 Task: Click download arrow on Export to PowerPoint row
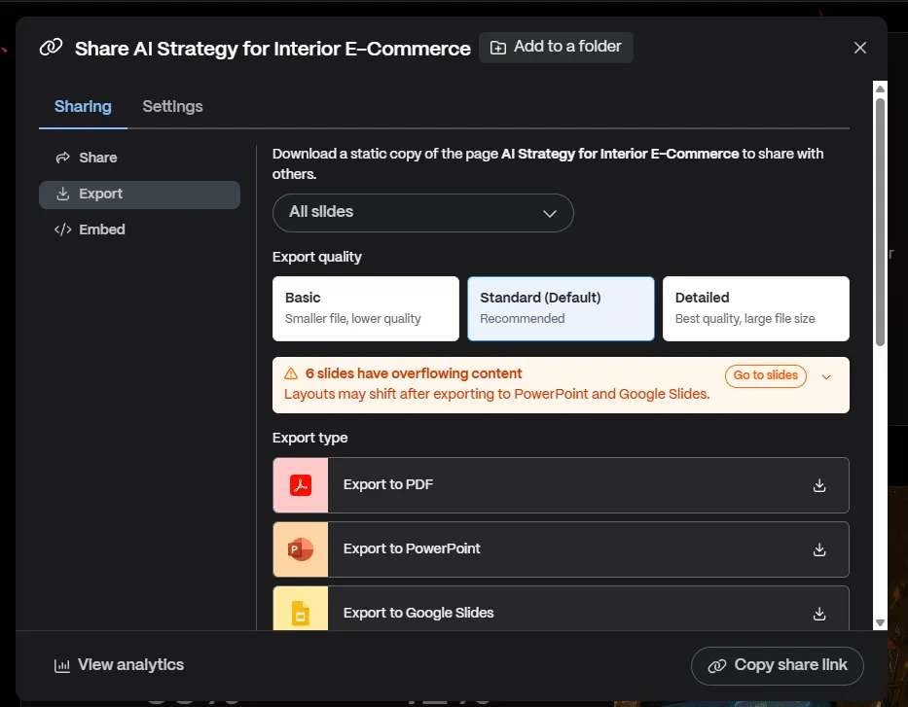point(818,549)
